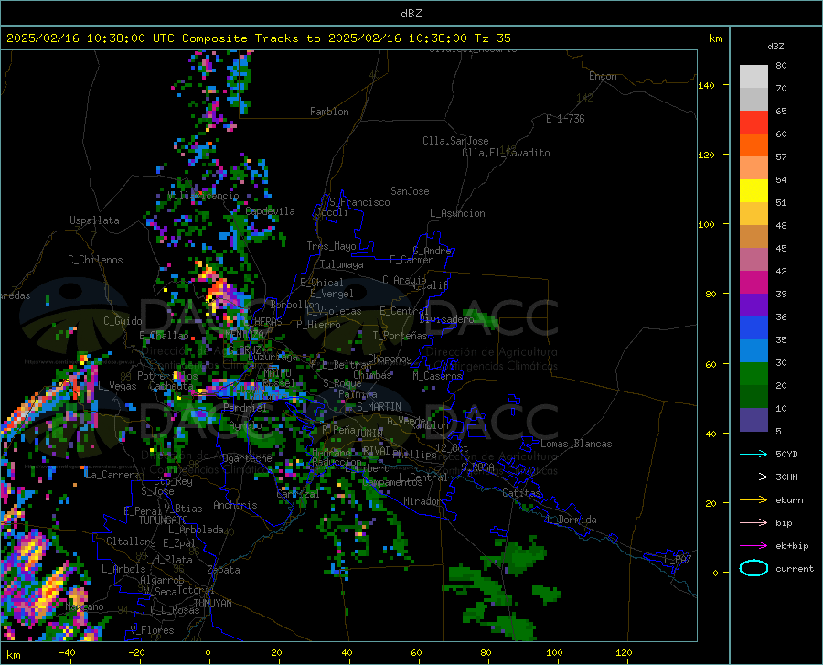
Task: Click the Anchoris label
Action: tap(235, 506)
